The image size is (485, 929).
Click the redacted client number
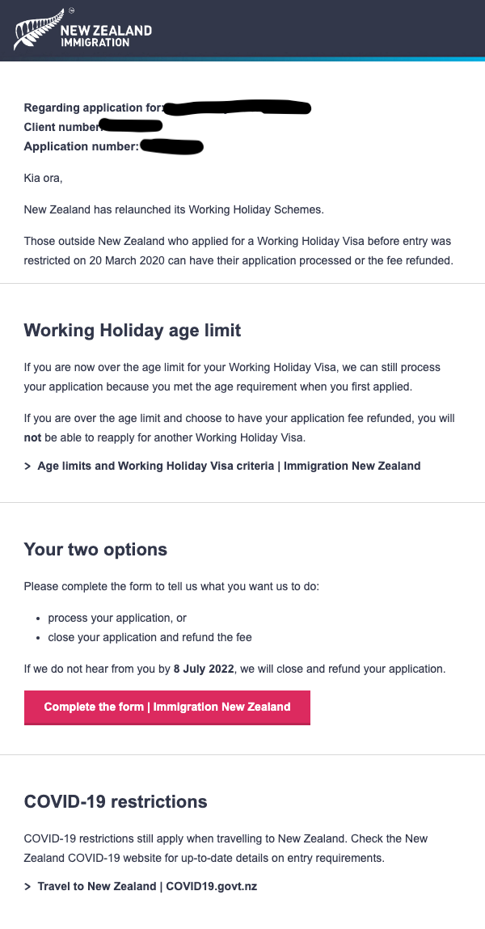tap(130, 125)
